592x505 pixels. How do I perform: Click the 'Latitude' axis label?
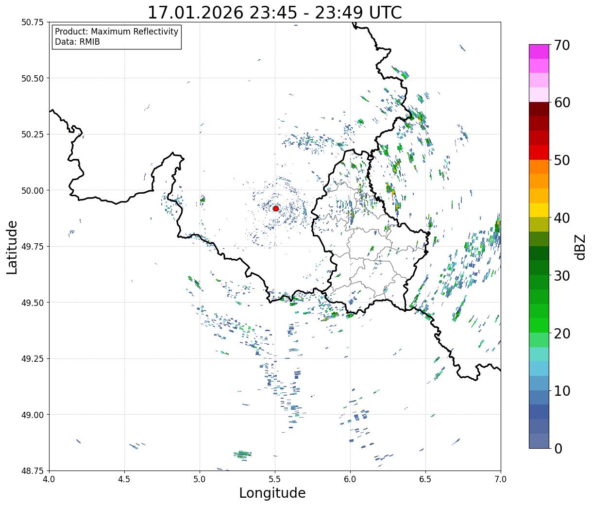[x=12, y=247]
